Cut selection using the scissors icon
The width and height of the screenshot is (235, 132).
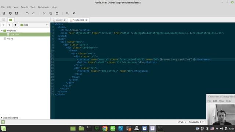(44, 13)
